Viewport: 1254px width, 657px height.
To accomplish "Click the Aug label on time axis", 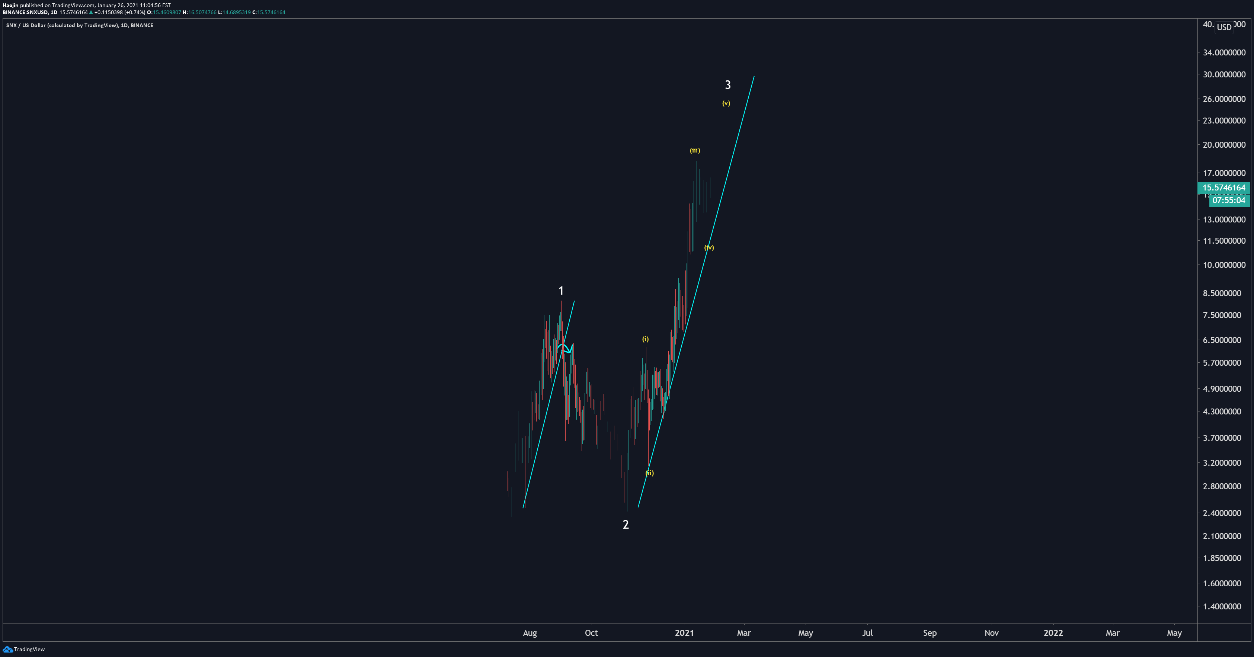I will pyautogui.click(x=530, y=633).
